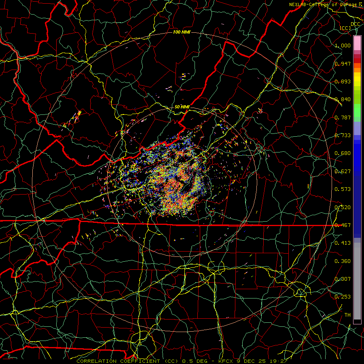
Task: Click the 0.893 scale value
Action: coord(343,81)
